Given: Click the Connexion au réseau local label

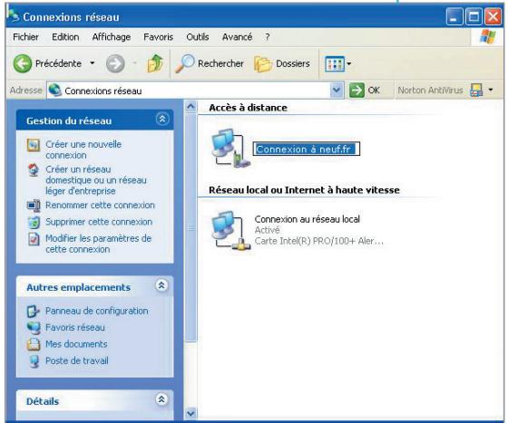Looking at the screenshot, I should (308, 219).
